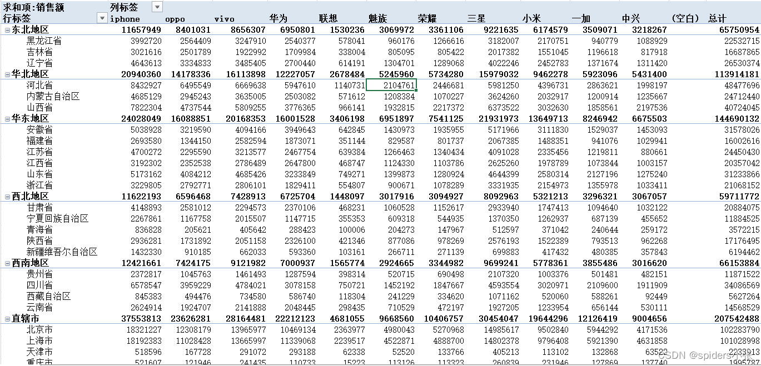Select 上海市 oppo value 11028428
Viewport: 761px width, 366px height.
(x=193, y=340)
